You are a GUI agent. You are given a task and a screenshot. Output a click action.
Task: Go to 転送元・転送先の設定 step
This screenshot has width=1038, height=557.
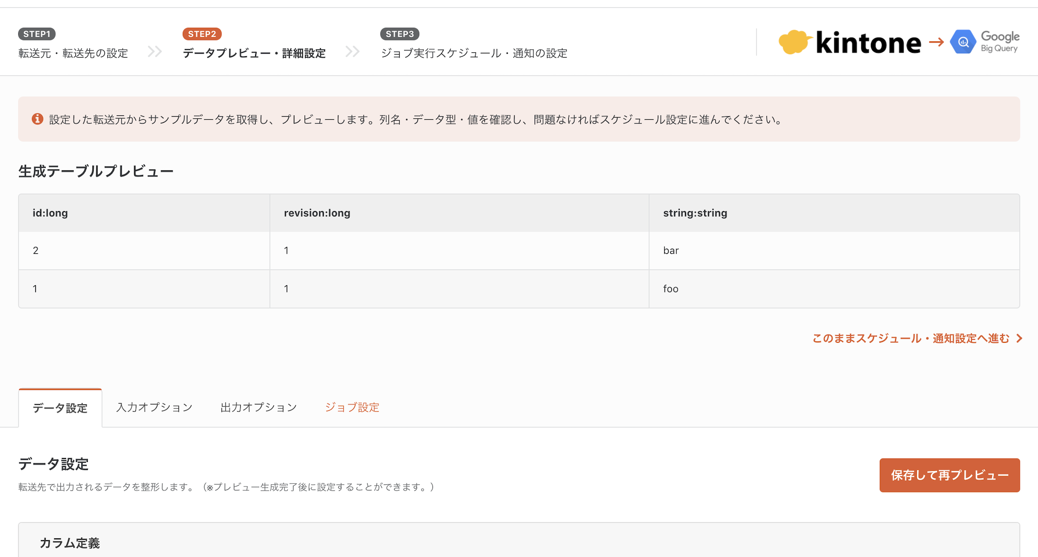tap(73, 53)
